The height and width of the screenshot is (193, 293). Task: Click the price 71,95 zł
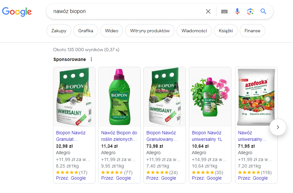tap(246, 146)
